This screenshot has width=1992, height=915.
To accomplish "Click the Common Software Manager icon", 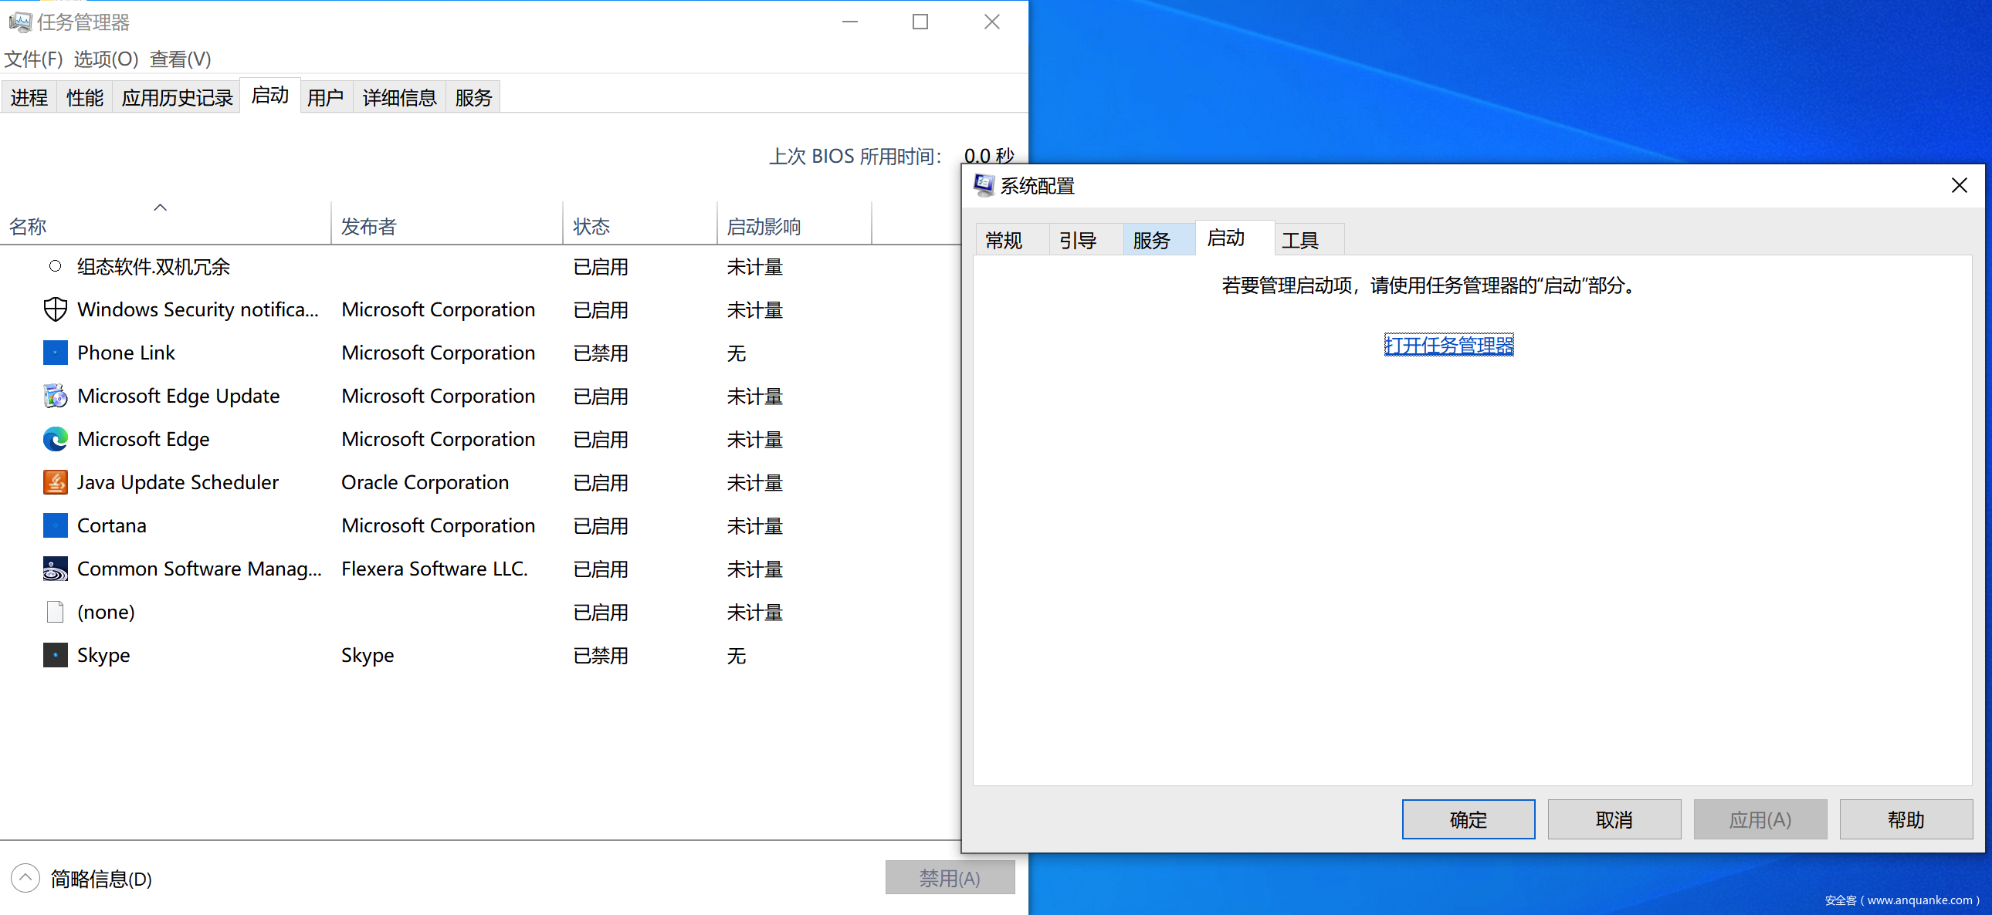I will click(x=55, y=569).
